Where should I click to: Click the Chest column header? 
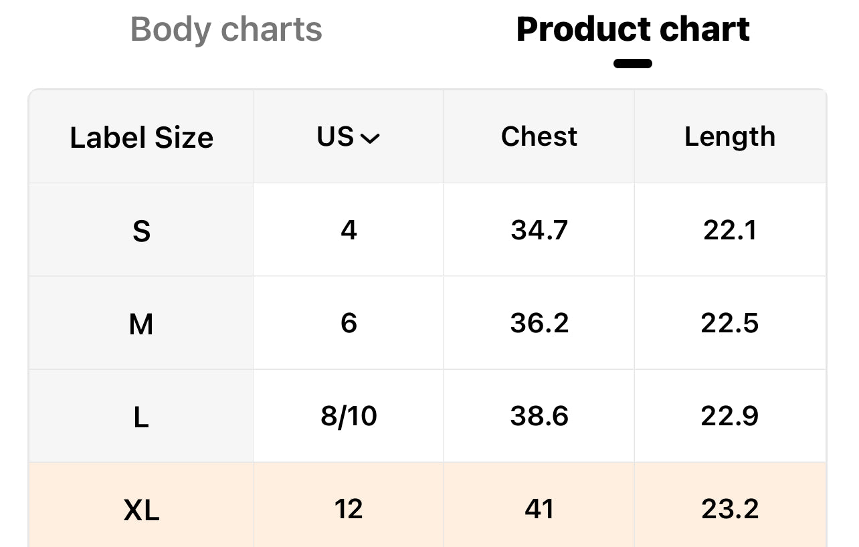[x=539, y=136]
